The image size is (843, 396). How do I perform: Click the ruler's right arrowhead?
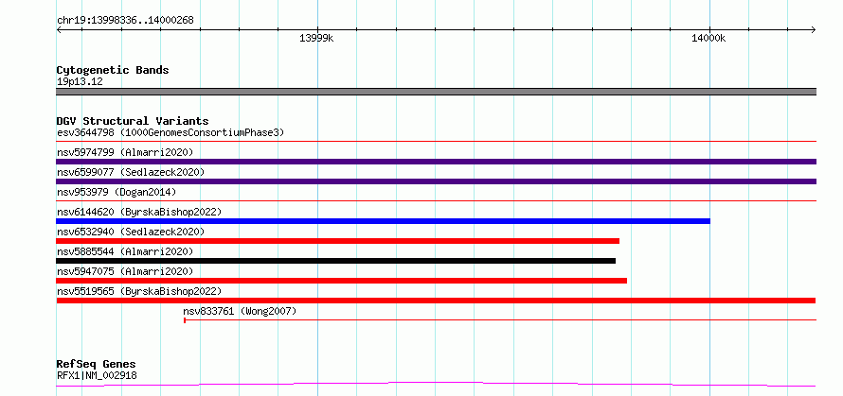click(x=814, y=29)
